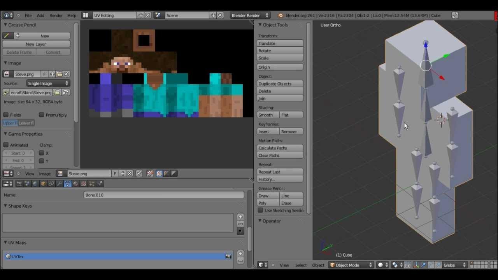The width and height of the screenshot is (498, 280).
Task: Open the Render properties tab
Action: coord(19,184)
